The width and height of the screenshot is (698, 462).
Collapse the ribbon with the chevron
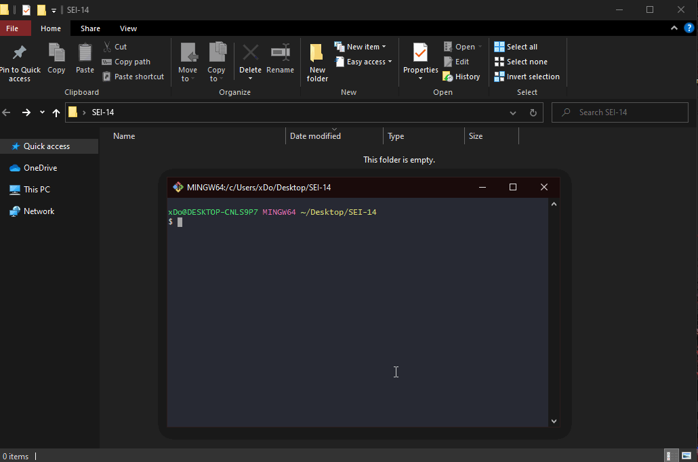coord(674,28)
